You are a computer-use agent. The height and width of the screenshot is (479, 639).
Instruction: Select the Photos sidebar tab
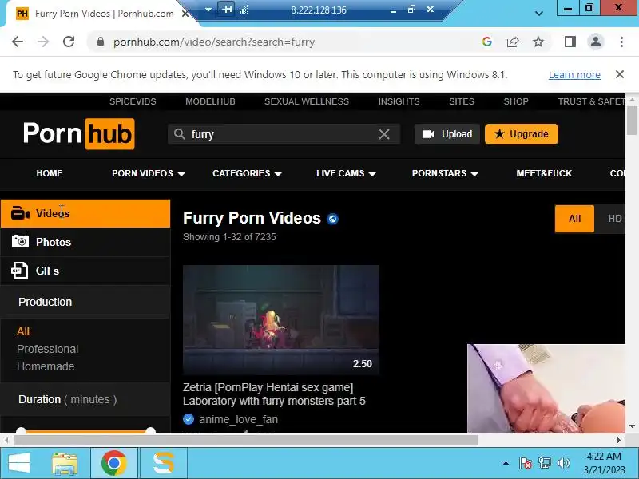point(85,242)
